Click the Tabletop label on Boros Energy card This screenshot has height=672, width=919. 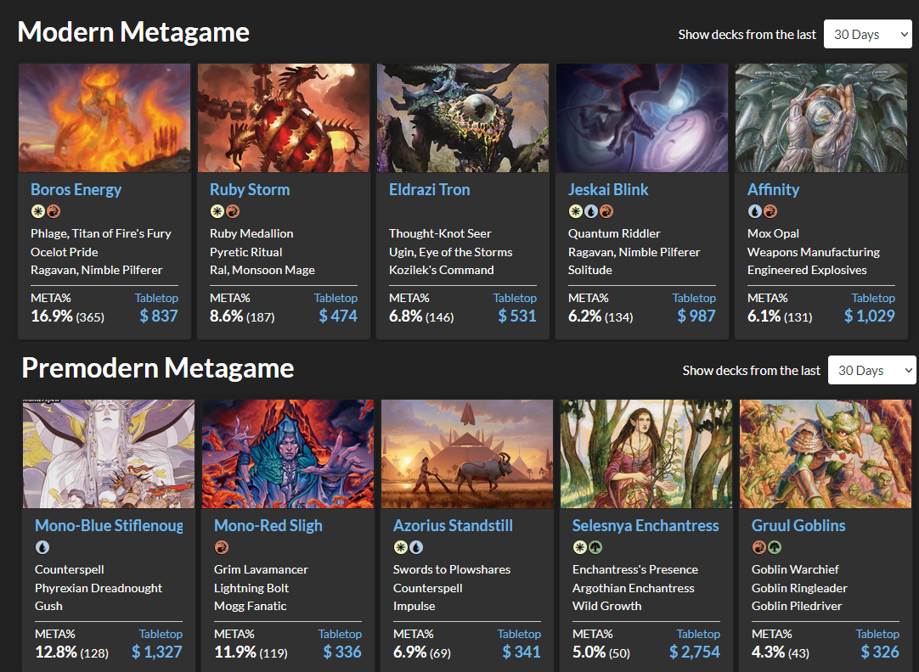[x=156, y=298]
